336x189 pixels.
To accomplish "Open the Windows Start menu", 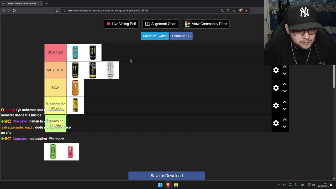I will tap(160, 185).
